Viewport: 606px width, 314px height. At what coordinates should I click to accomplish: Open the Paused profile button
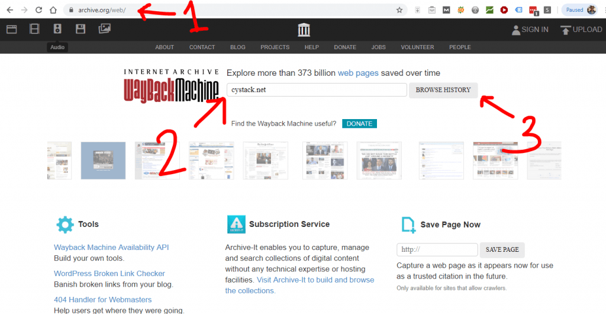[579, 10]
